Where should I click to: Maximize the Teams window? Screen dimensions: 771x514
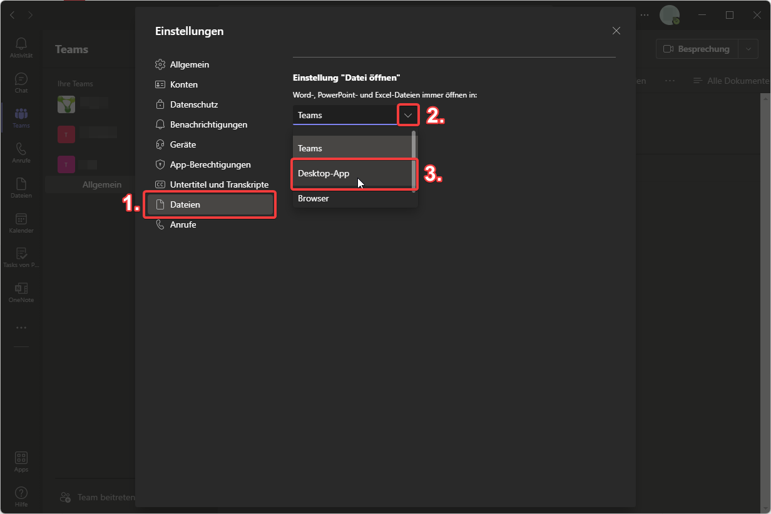pyautogui.click(x=730, y=15)
